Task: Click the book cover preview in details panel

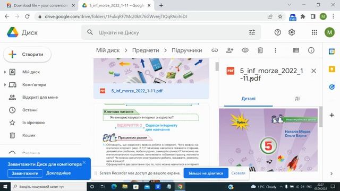Action: coord(268,140)
